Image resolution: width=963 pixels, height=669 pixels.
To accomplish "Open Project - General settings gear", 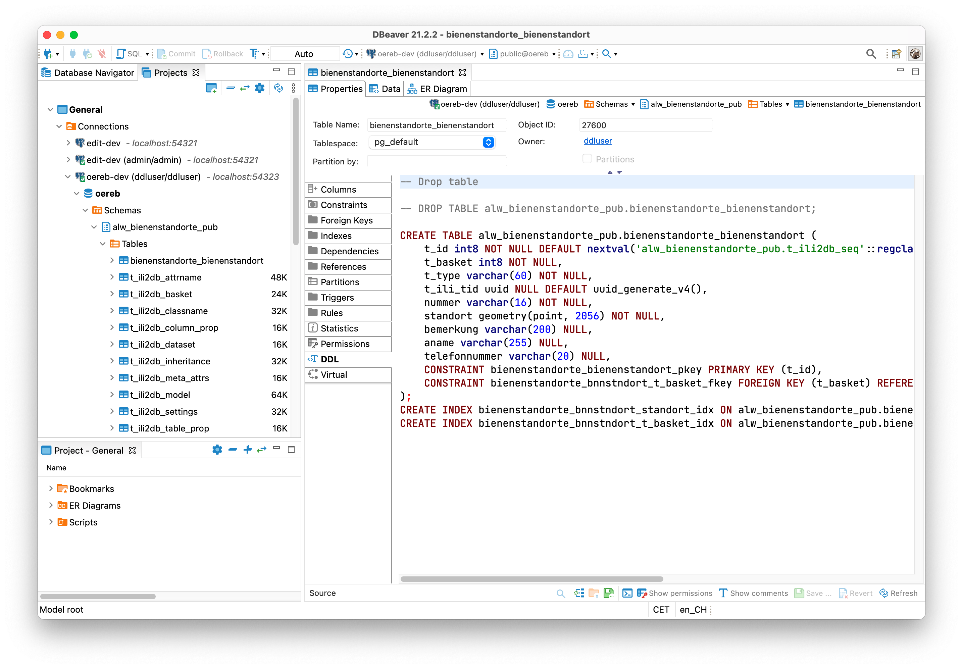I will 217,450.
